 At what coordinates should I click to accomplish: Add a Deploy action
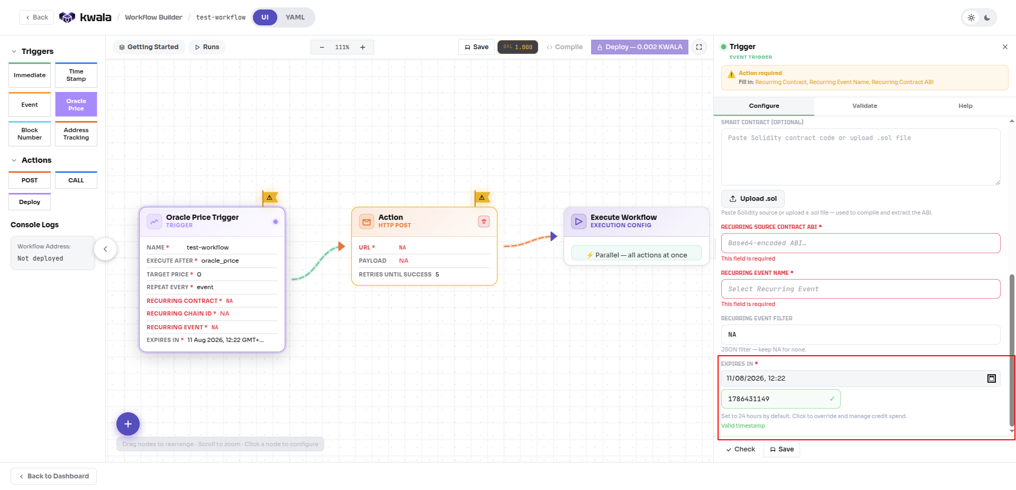pos(30,202)
